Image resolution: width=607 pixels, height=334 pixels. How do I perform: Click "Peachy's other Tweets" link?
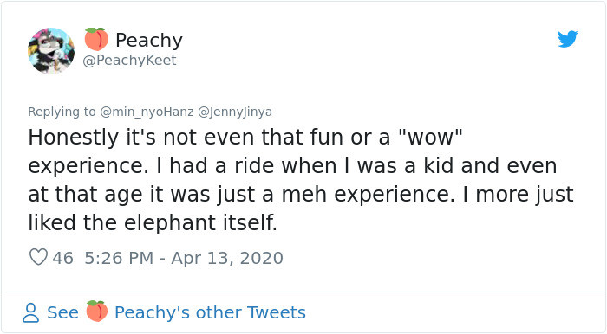[x=210, y=312]
